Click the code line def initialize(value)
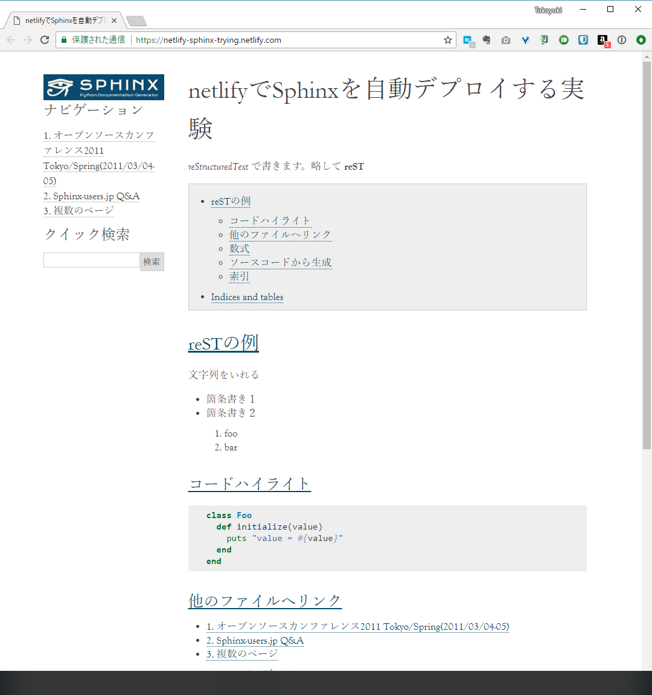 (x=269, y=527)
